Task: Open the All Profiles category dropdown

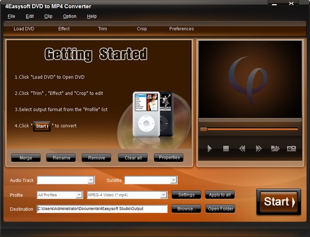Action: pos(79,195)
